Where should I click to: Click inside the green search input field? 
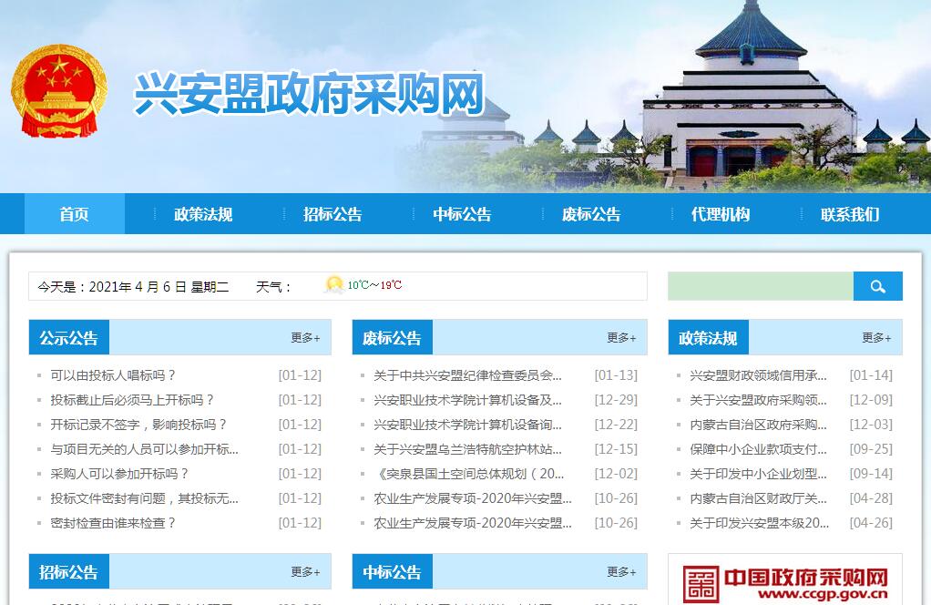(760, 286)
